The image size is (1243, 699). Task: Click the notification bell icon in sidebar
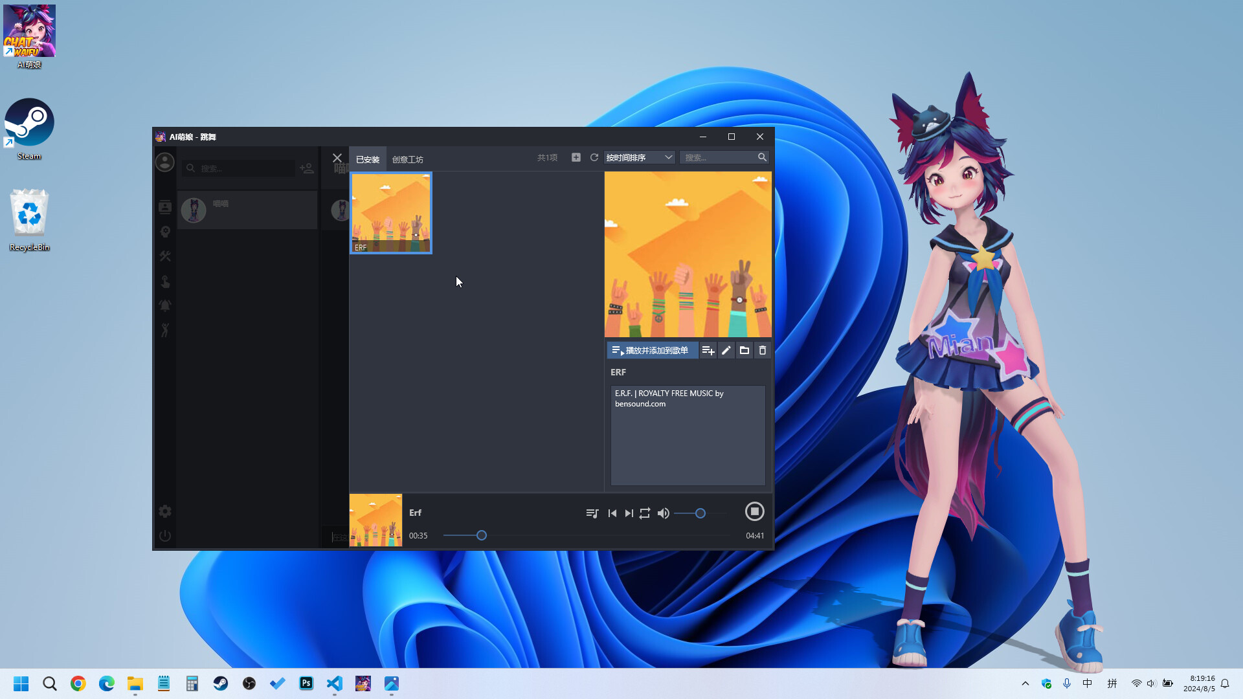165,306
